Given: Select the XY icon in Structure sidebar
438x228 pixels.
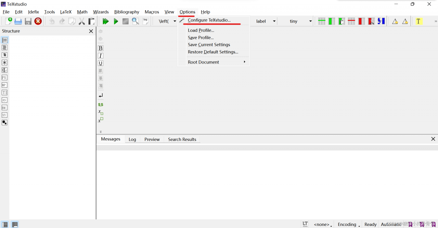Looking at the screenshot, I should click(x=4, y=115).
